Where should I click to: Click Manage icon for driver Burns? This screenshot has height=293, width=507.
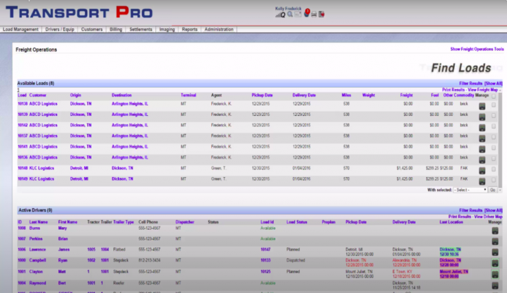click(x=496, y=230)
